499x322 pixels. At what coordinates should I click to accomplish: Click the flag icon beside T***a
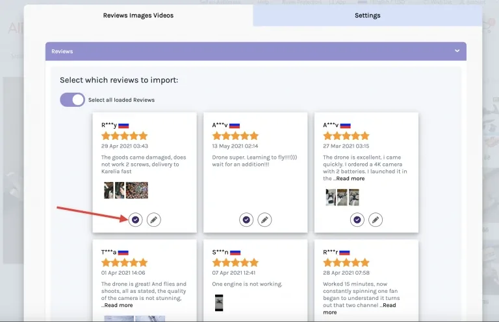click(x=123, y=253)
